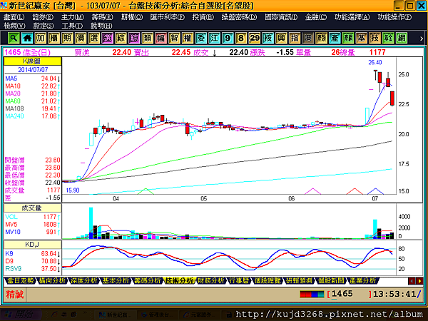Click the tab scroll left arrow
The height and width of the screenshot is (321, 428).
[x=412, y=281]
